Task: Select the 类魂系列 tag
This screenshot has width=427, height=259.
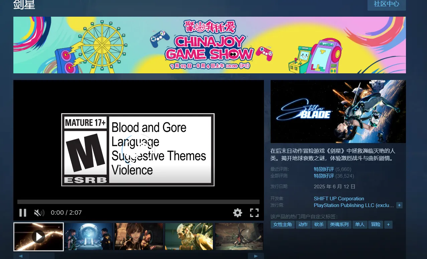Action: pyautogui.click(x=339, y=225)
